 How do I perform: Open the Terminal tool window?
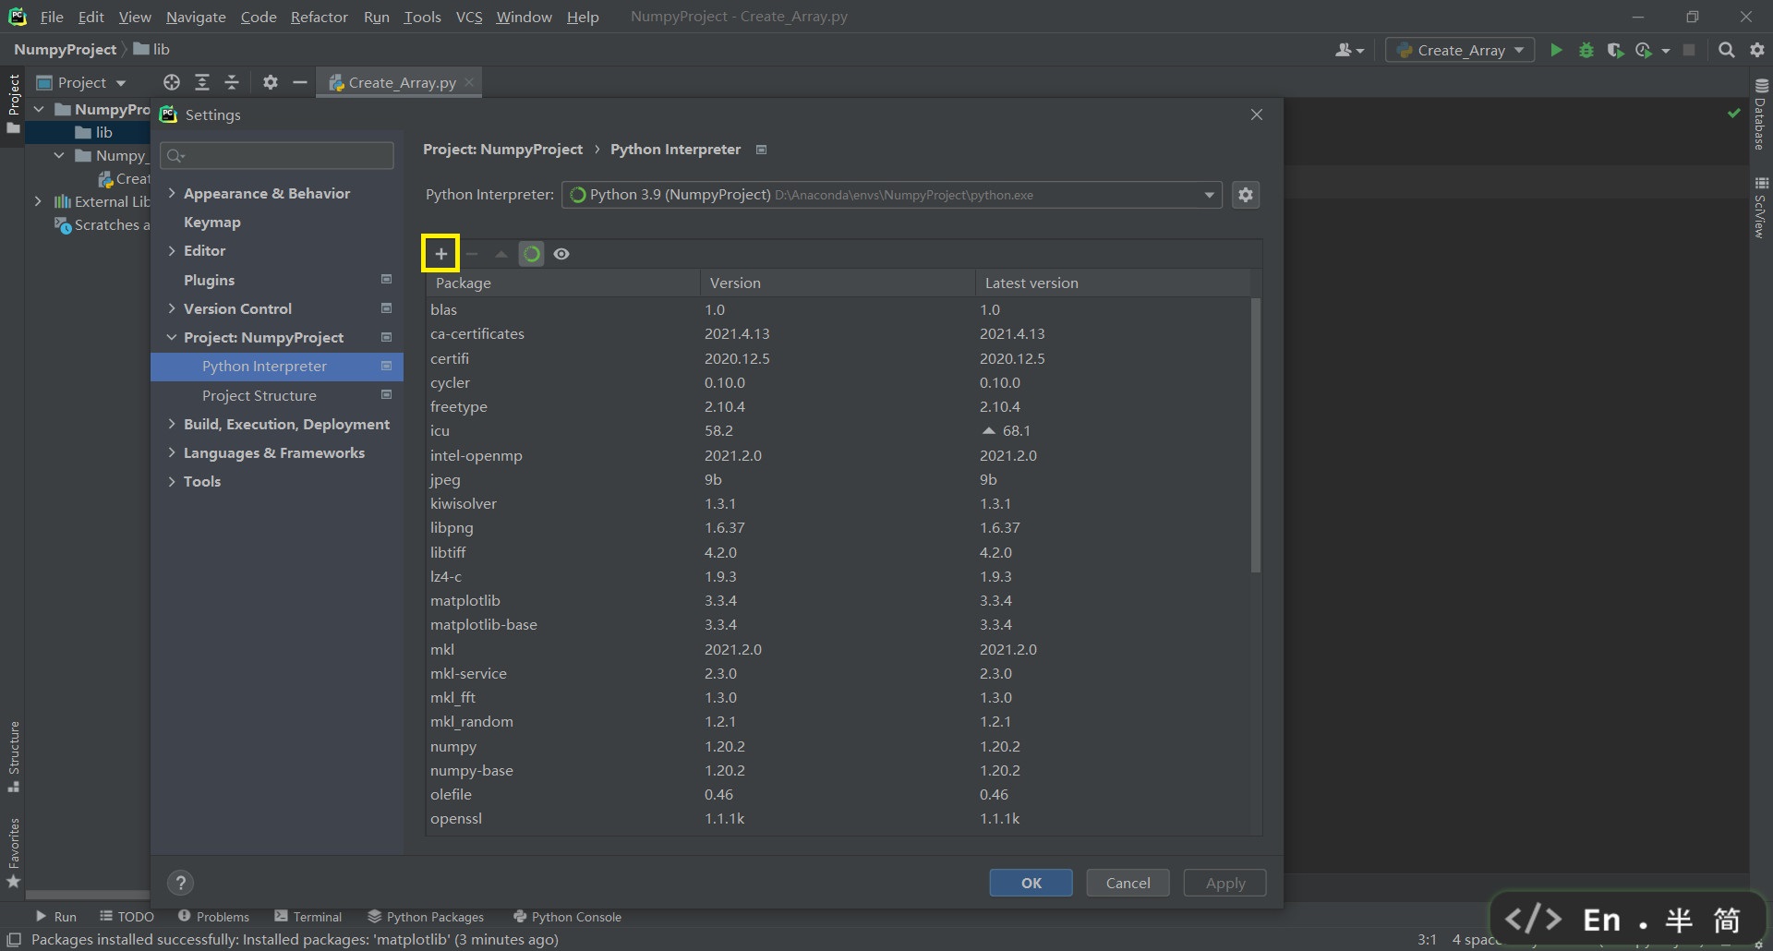click(x=308, y=917)
